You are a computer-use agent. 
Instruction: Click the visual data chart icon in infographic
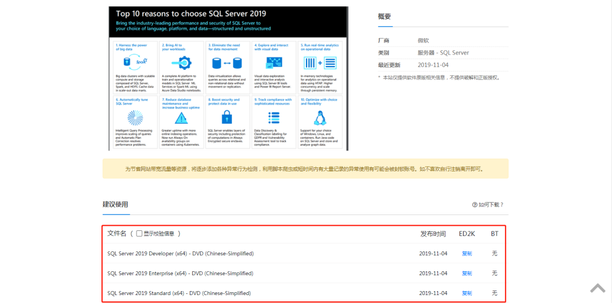tap(274, 62)
